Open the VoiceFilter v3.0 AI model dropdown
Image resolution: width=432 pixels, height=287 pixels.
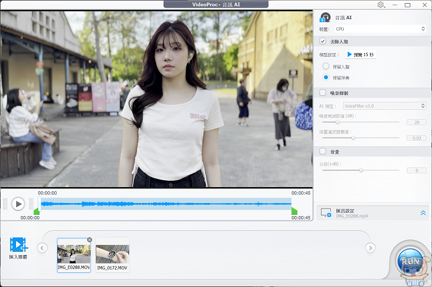[384, 106]
